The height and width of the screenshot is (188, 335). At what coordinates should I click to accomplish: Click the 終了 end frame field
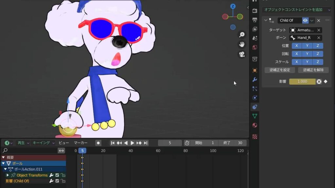(x=233, y=143)
